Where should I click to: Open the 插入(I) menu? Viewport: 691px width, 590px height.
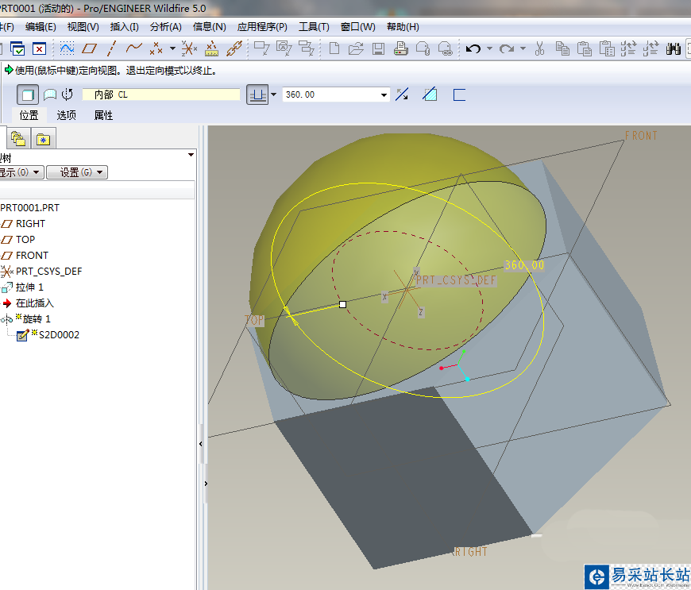coord(124,27)
